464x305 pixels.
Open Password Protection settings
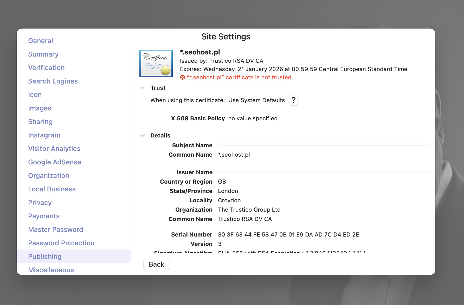[x=61, y=243]
